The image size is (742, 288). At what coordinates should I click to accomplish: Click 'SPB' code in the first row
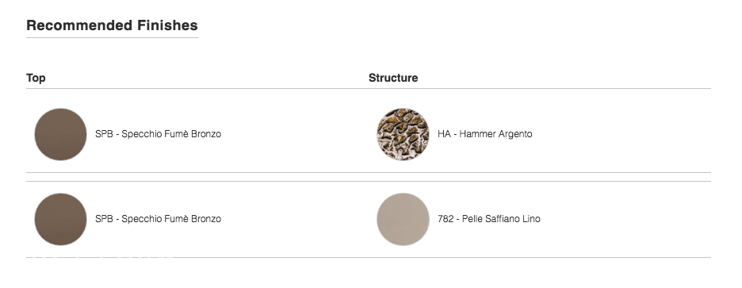coord(104,134)
